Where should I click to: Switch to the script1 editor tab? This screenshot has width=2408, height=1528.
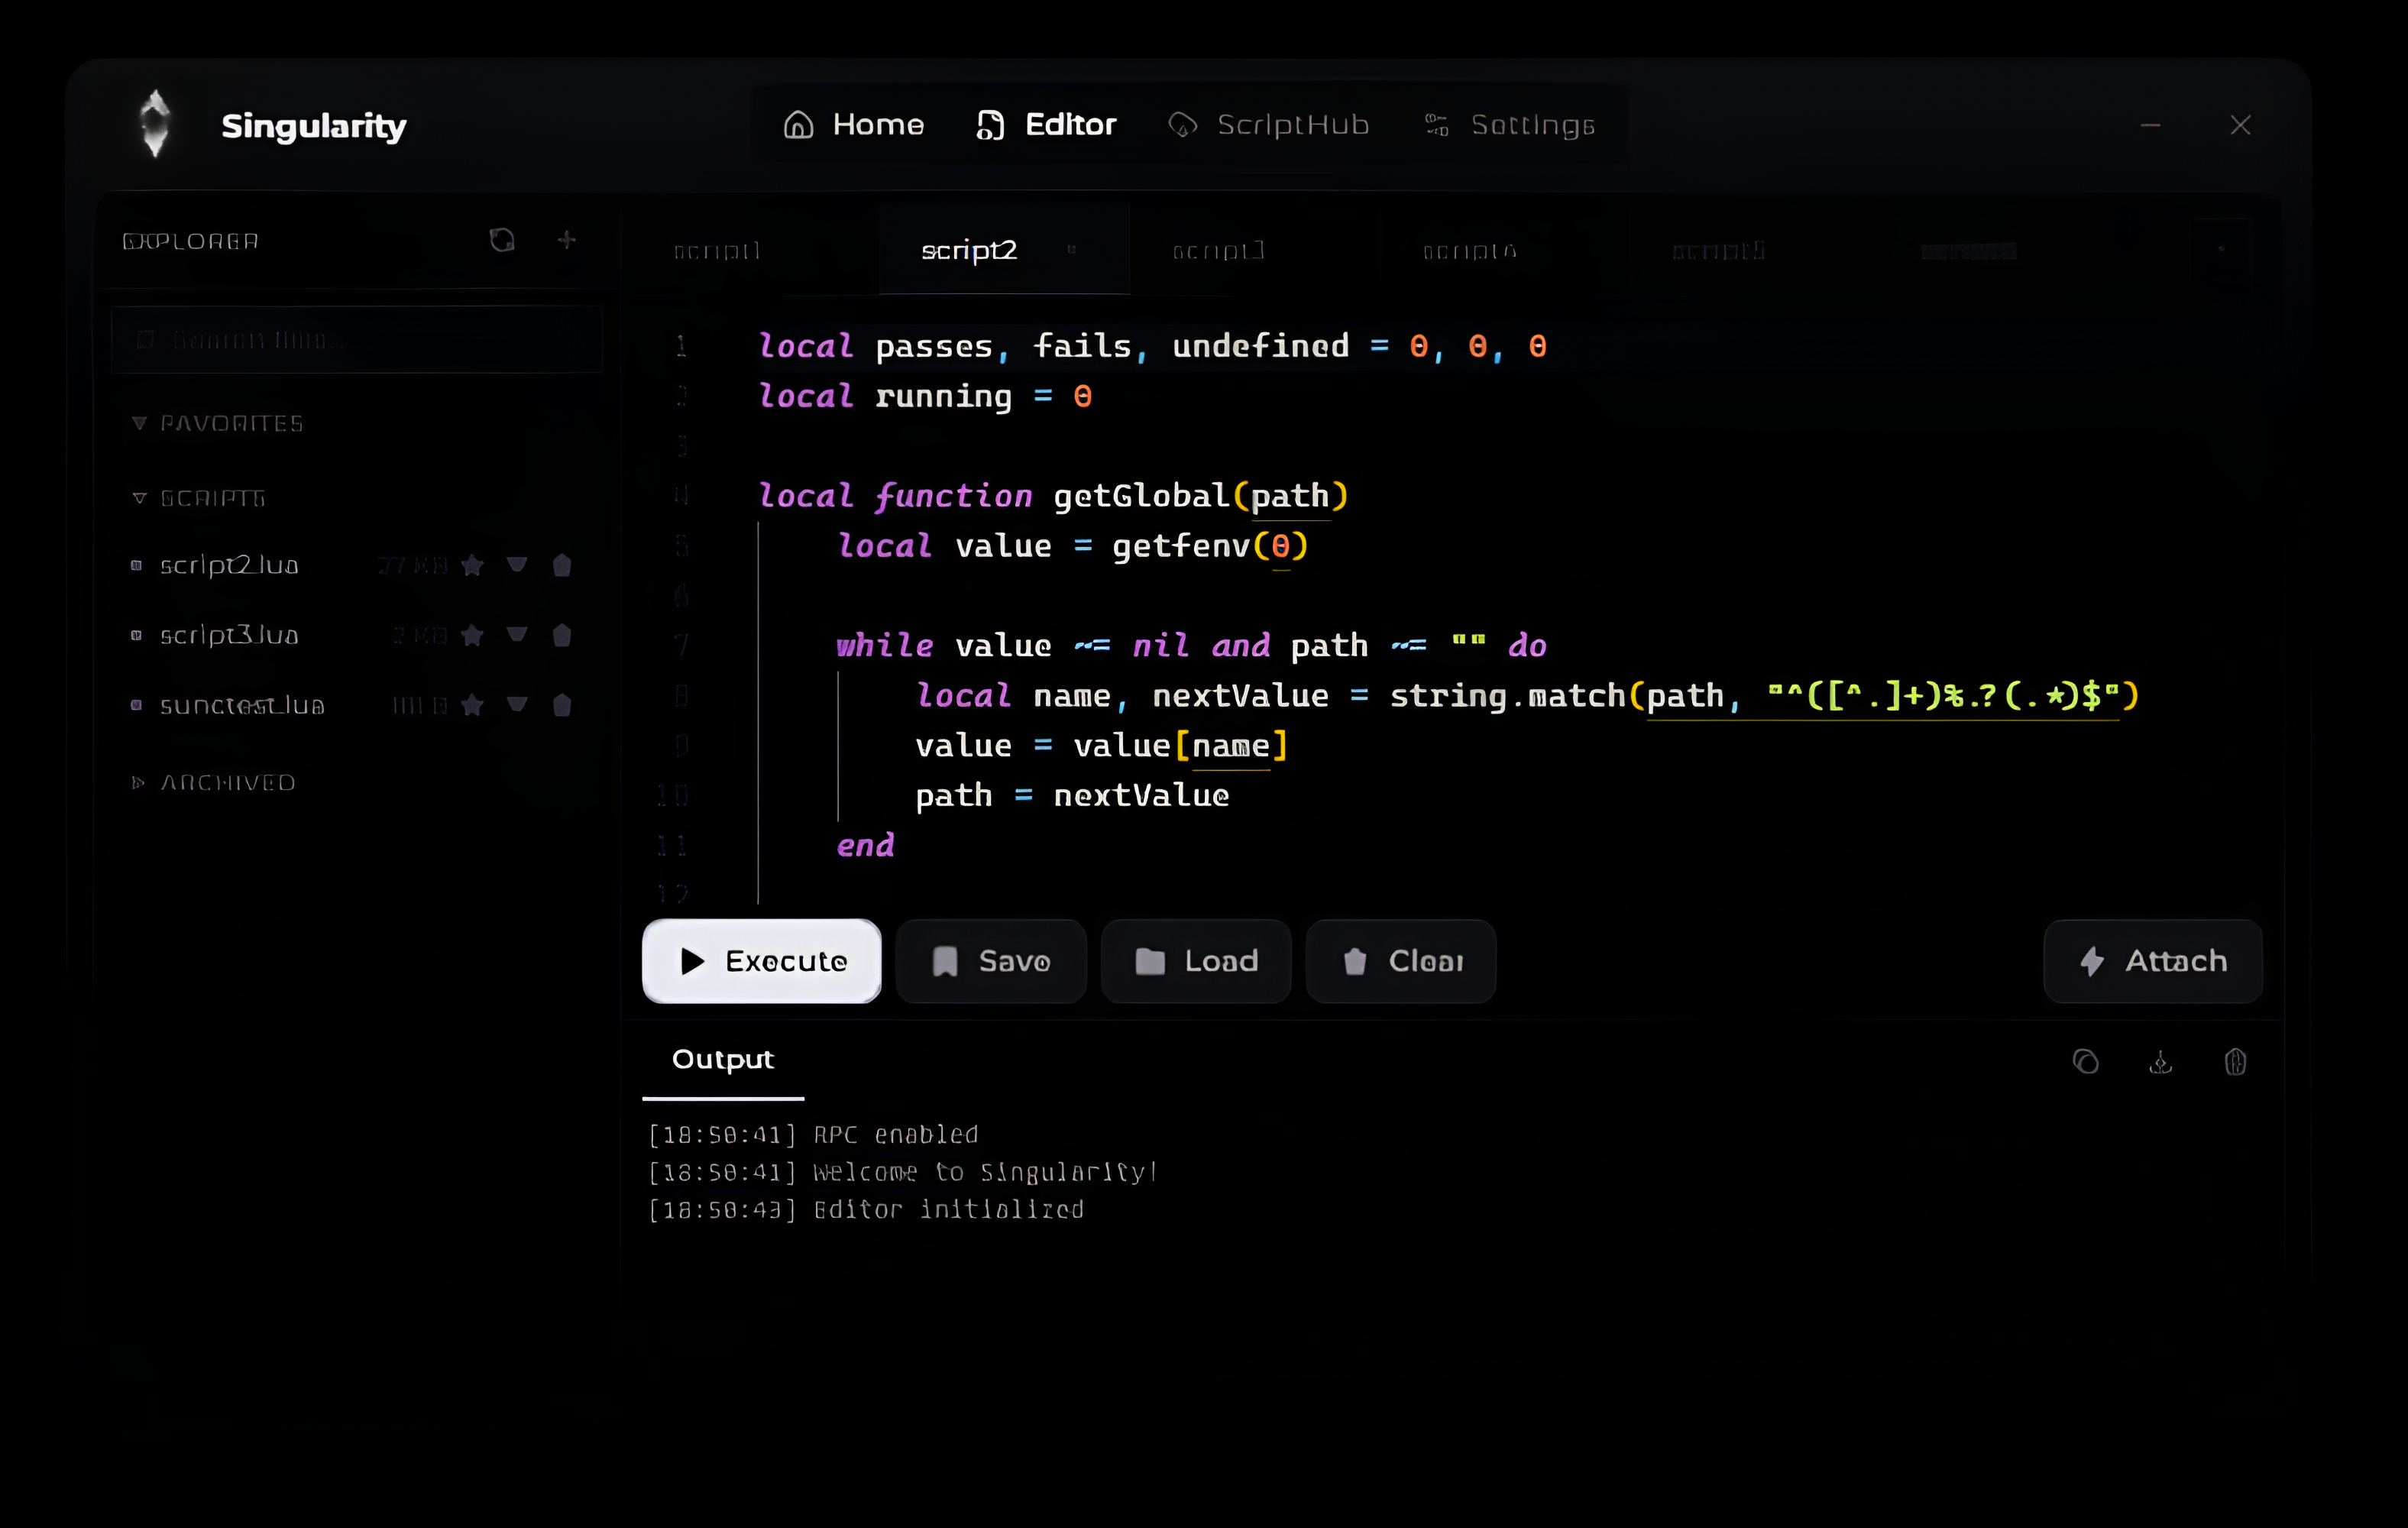(x=717, y=251)
